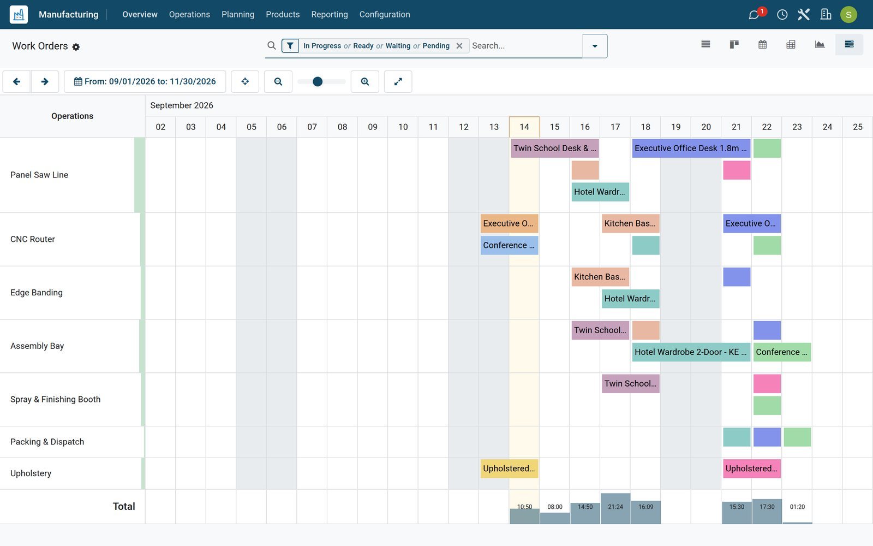
Task: Open Executive Office Desk 1.8m pill
Action: coord(691,148)
